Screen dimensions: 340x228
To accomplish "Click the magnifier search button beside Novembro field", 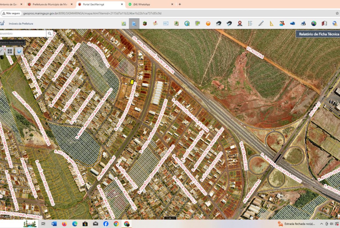I will [x=50, y=34].
